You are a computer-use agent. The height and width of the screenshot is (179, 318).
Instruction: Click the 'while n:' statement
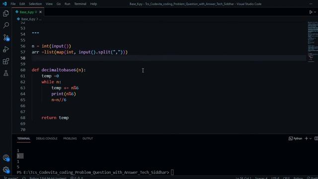pyautogui.click(x=51, y=82)
